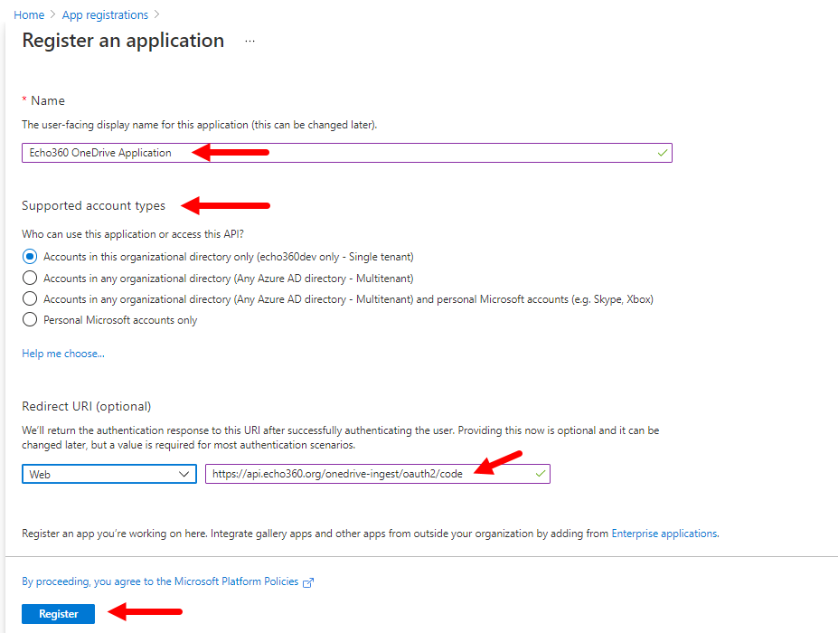Screen dimensions: 838x633
Task: Select Multitenant and personal Microsoft accounts option
Action: (x=30, y=298)
